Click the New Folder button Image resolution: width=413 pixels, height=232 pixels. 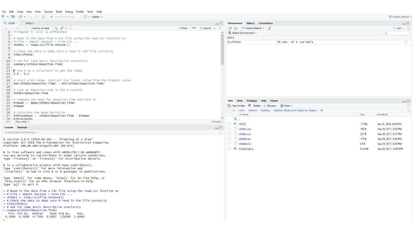236,106
